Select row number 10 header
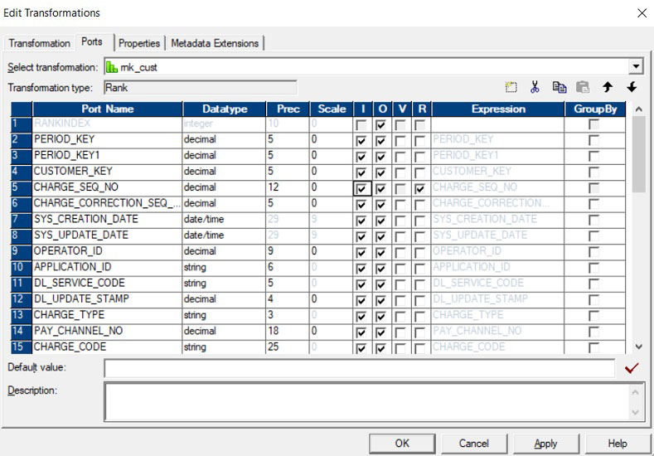The width and height of the screenshot is (654, 456). click(22, 267)
